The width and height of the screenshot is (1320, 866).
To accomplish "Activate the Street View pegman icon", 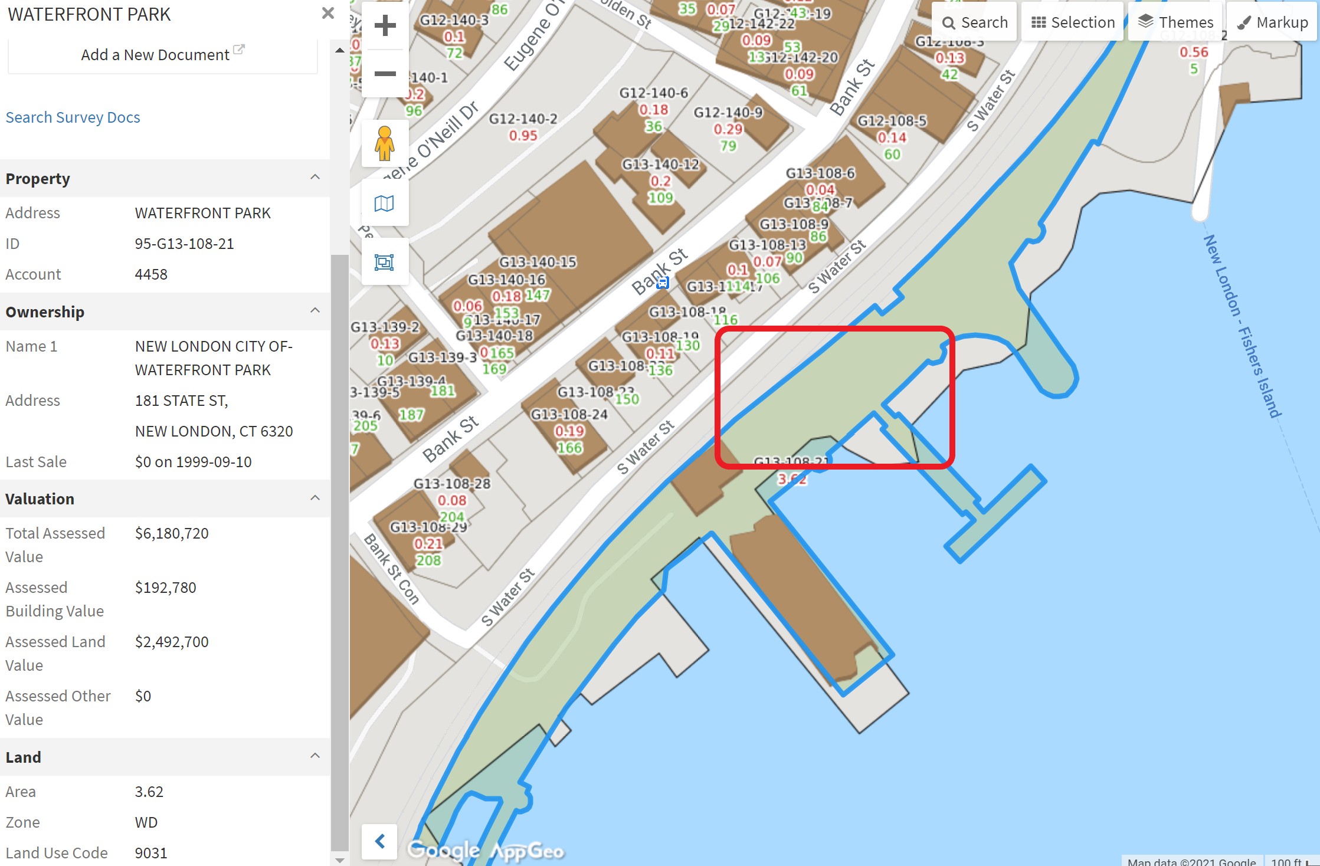I will click(385, 143).
